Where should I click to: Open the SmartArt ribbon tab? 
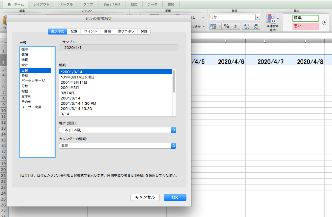coord(112,4)
